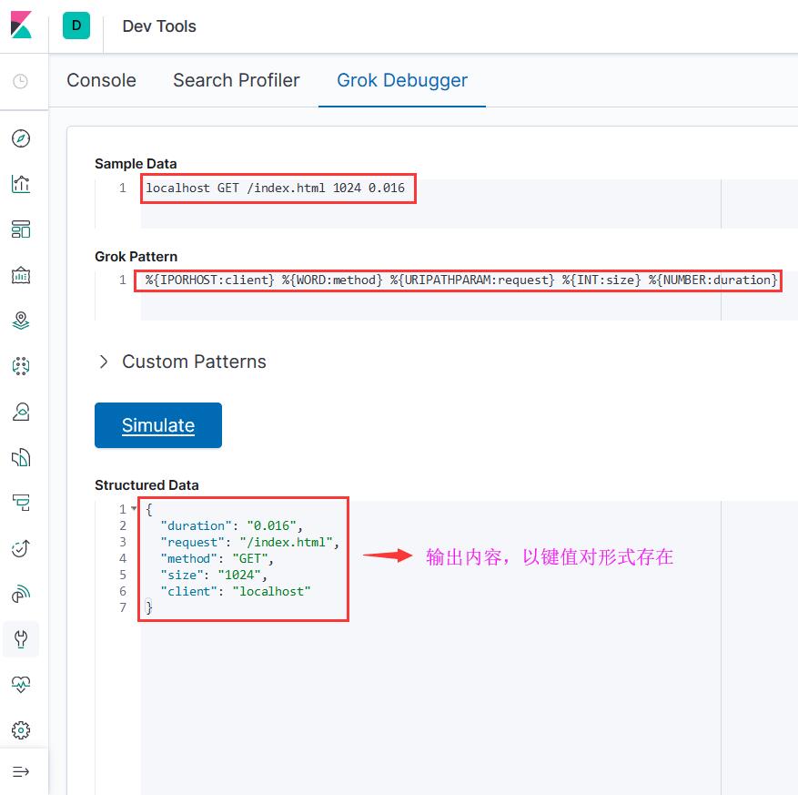Collapse the JSON fold arrow at line 1
Image resolution: width=798 pixels, height=795 pixels.
134,508
